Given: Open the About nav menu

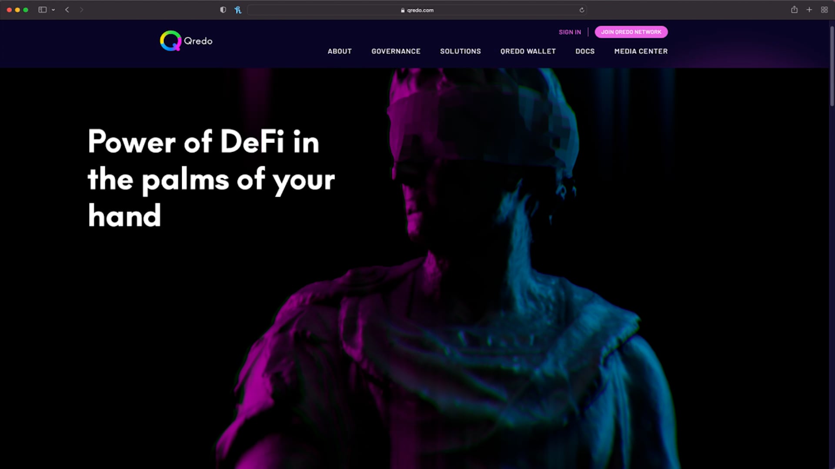Looking at the screenshot, I should pyautogui.click(x=340, y=51).
